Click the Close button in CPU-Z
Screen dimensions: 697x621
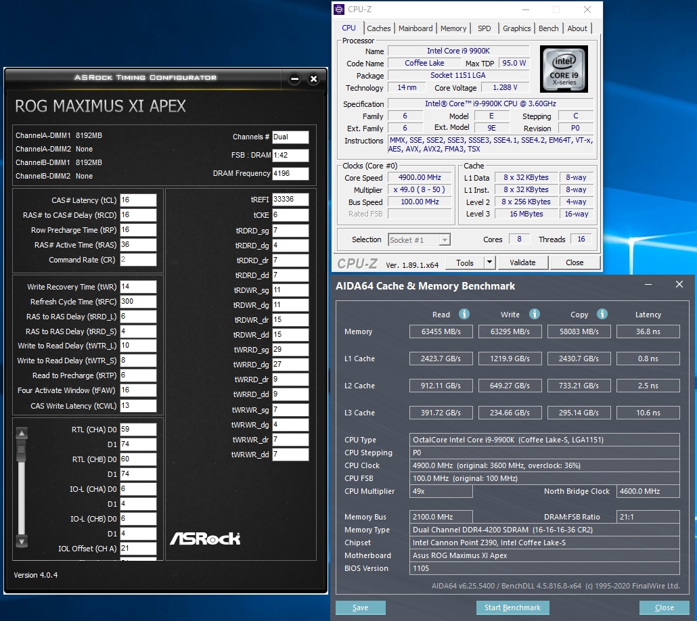pyautogui.click(x=575, y=262)
